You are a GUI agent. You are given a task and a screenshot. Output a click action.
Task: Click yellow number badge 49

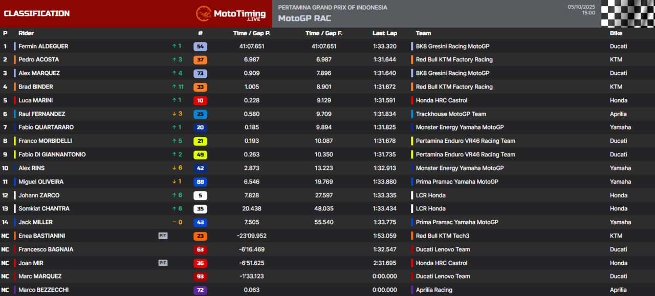tap(200, 155)
